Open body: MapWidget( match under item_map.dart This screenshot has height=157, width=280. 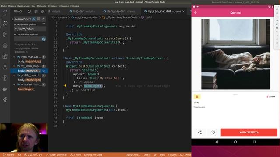click(29, 61)
